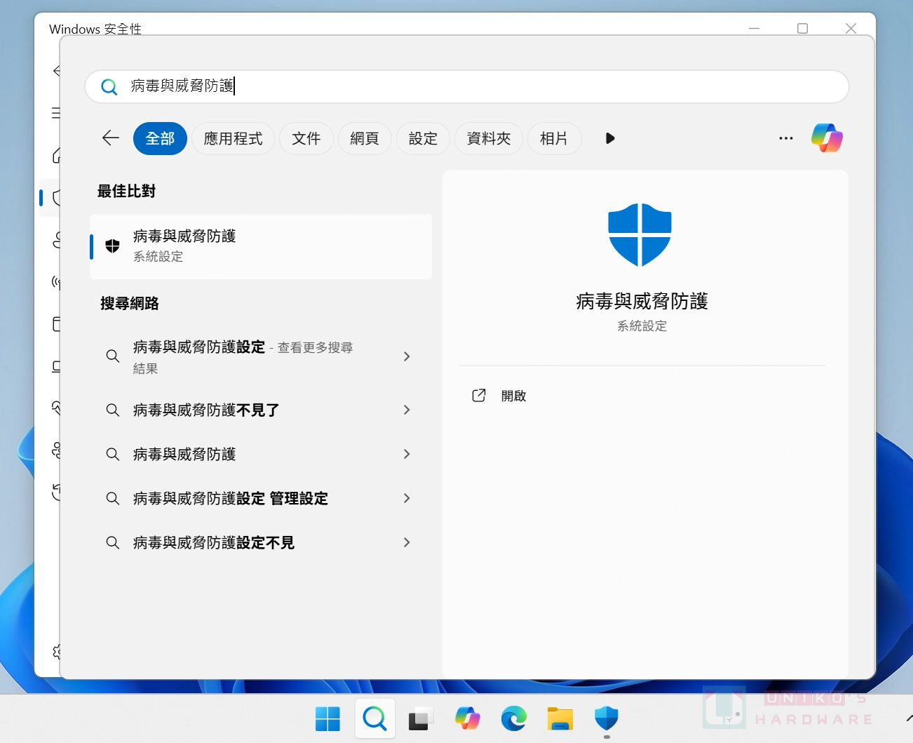Launch Copilot from the search panel
The height and width of the screenshot is (743, 913).
[x=827, y=138]
